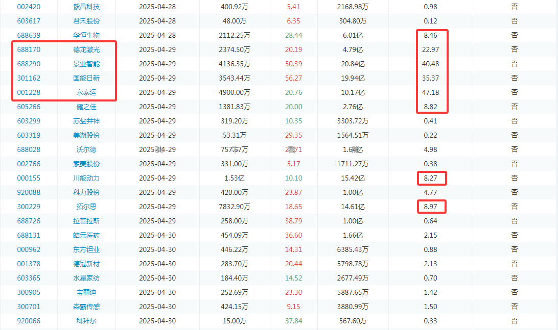Open 健之佳 stock name link

[x=86, y=107]
